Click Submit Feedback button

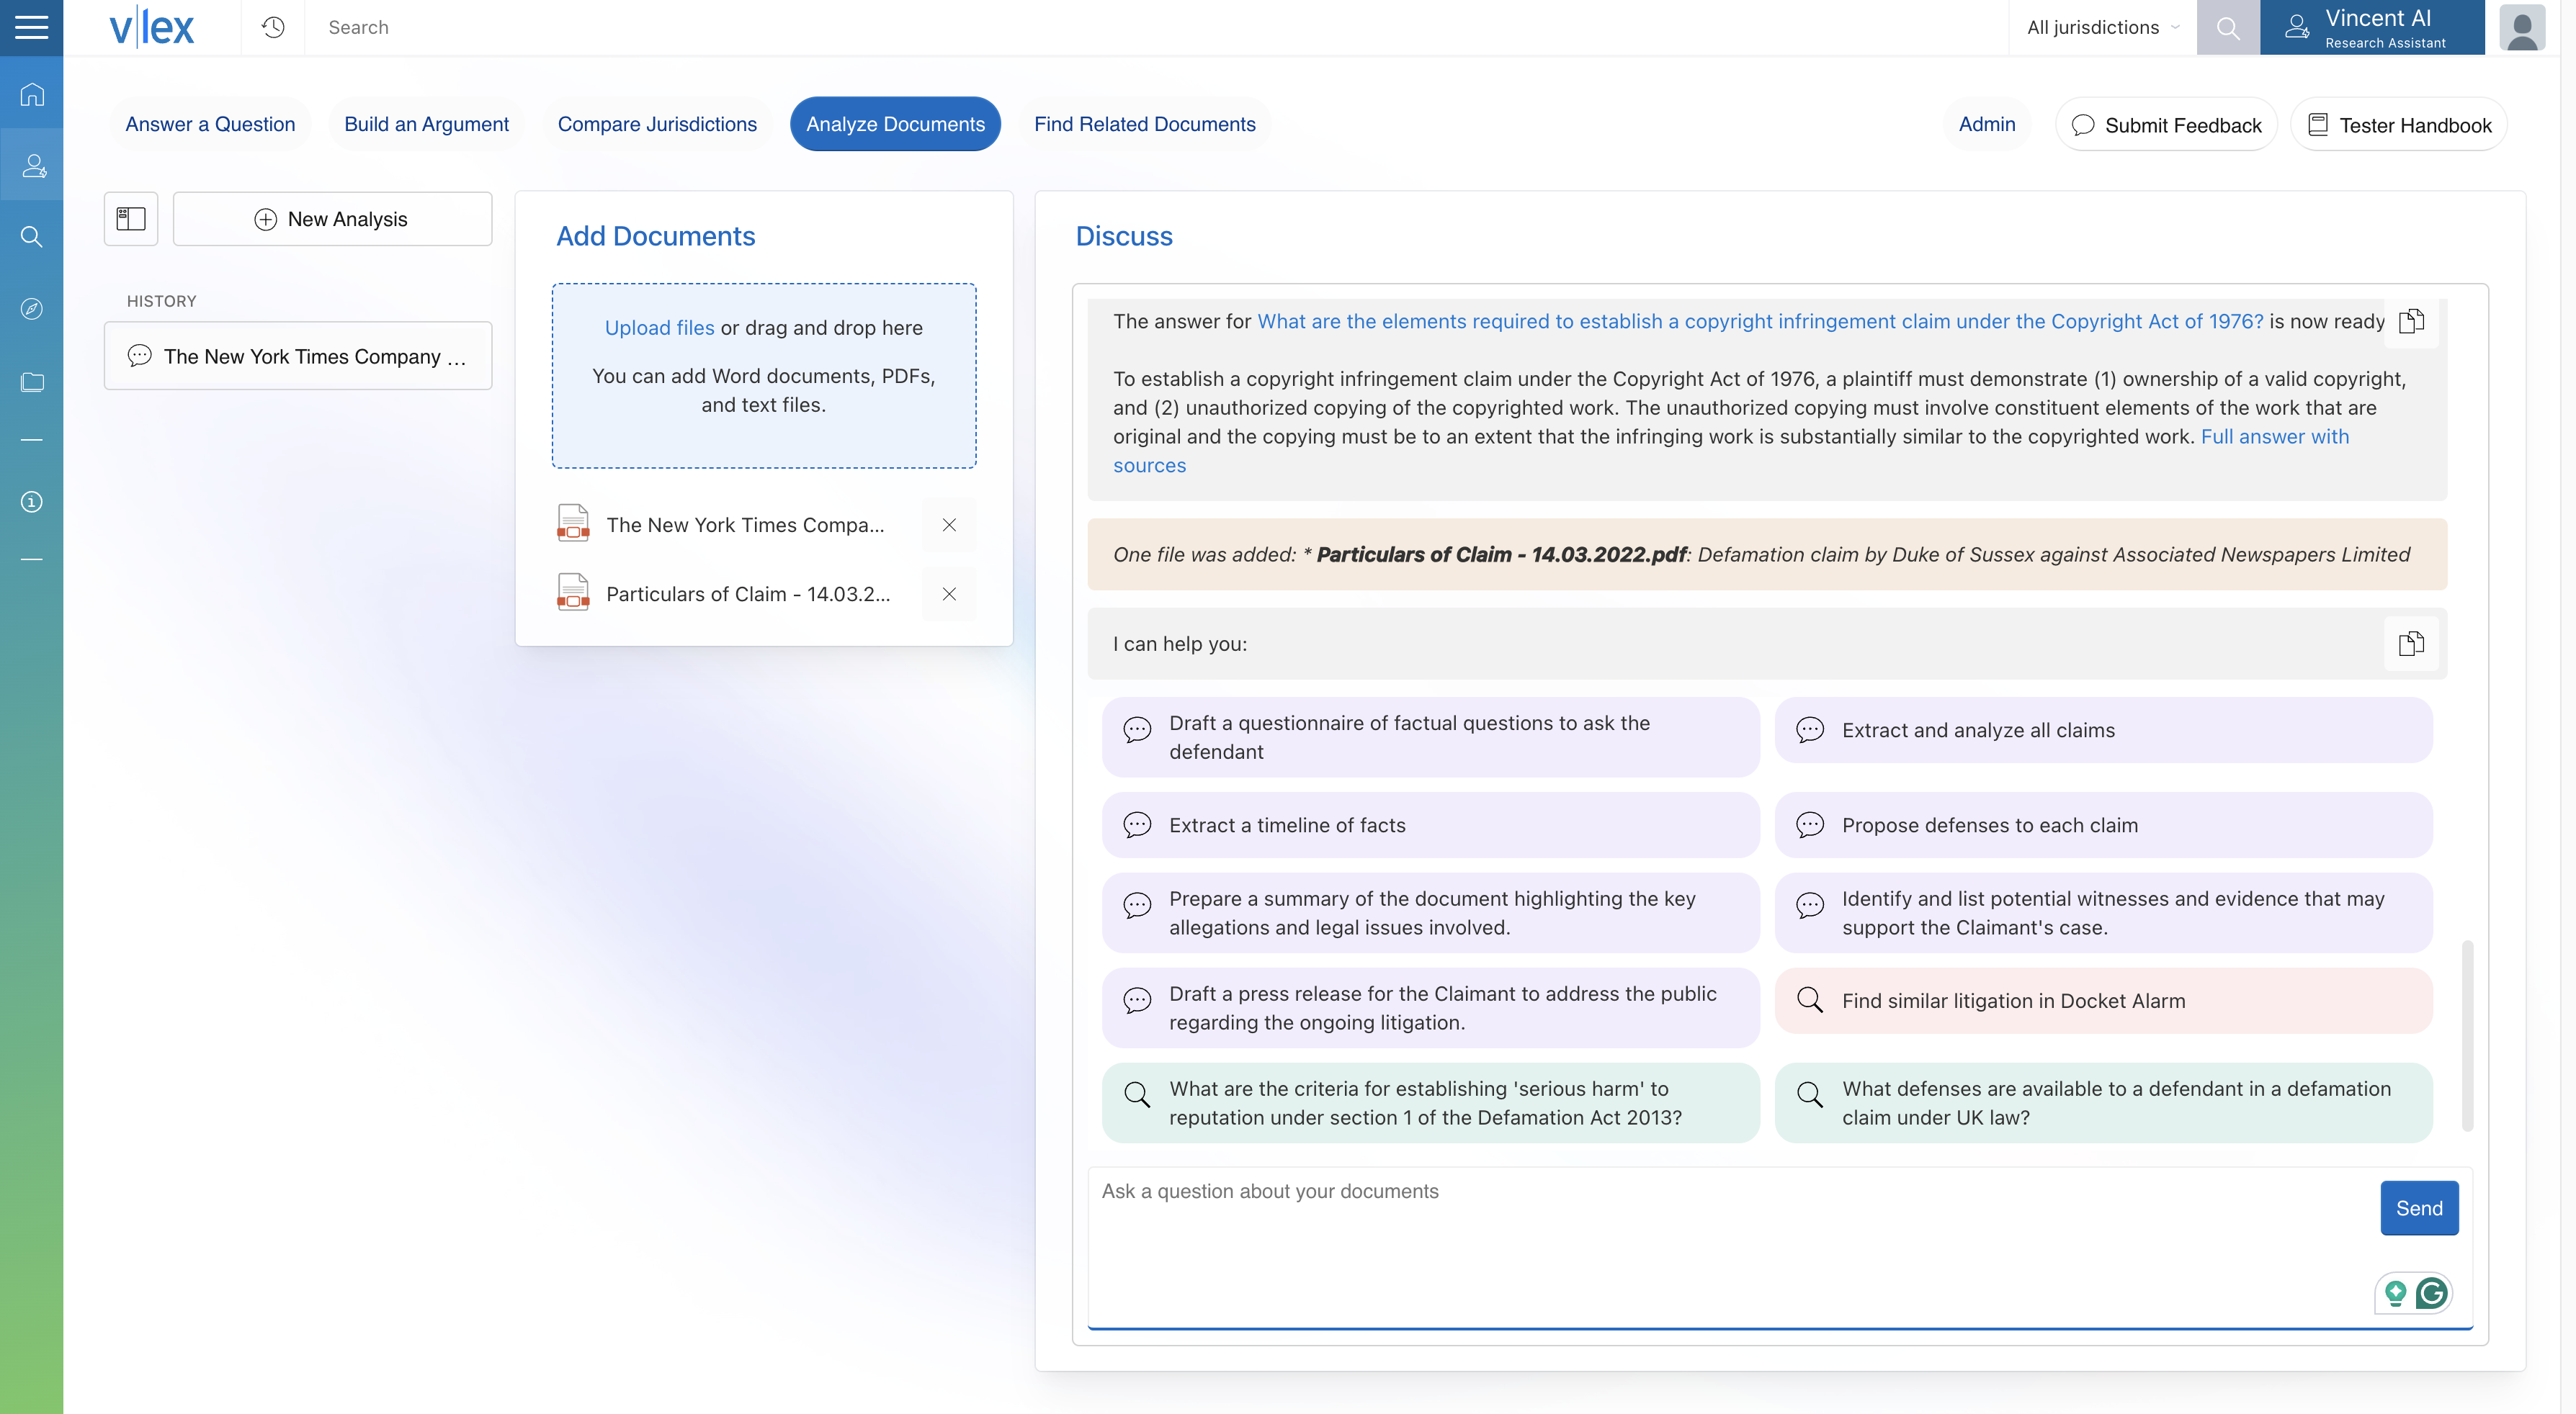tap(2166, 125)
